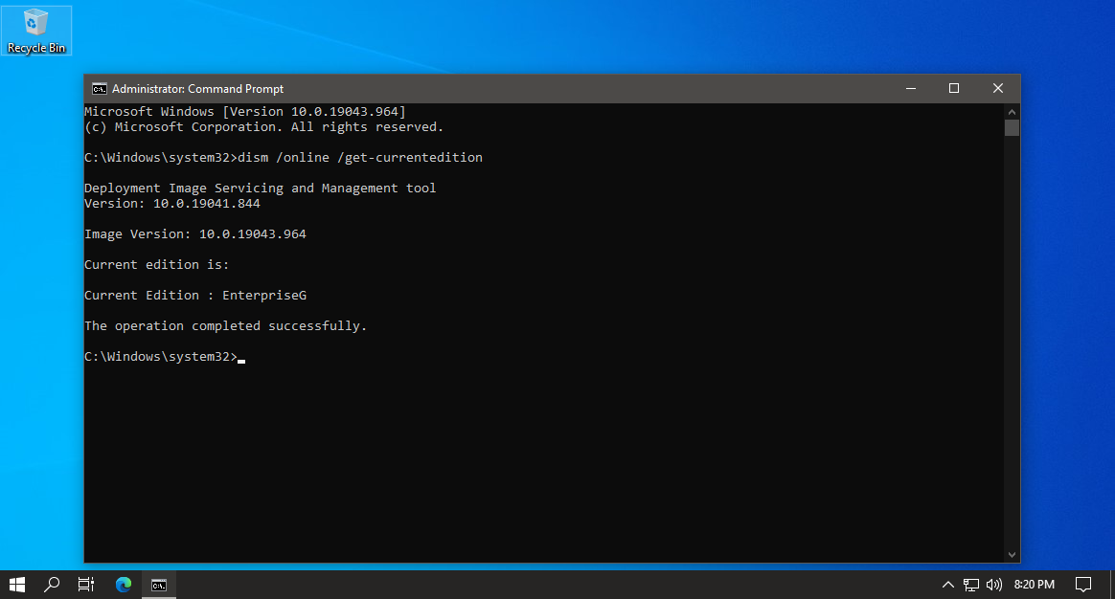Click the scrollbar down arrow in Command Prompt

tap(1012, 555)
